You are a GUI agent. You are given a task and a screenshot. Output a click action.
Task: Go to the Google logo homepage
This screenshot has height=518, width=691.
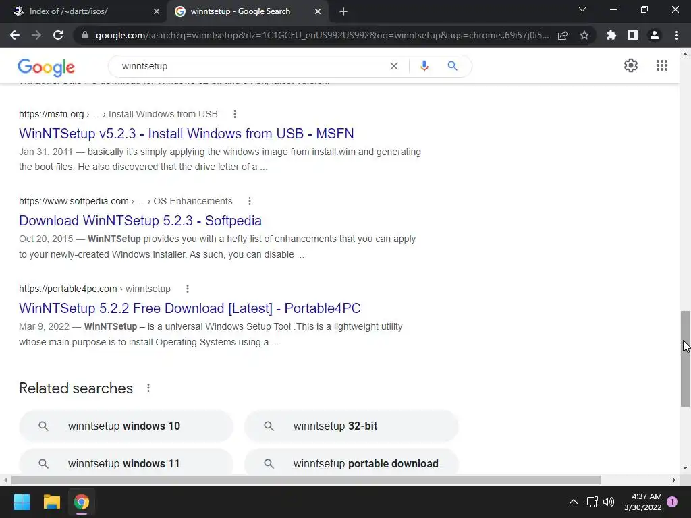[47, 67]
